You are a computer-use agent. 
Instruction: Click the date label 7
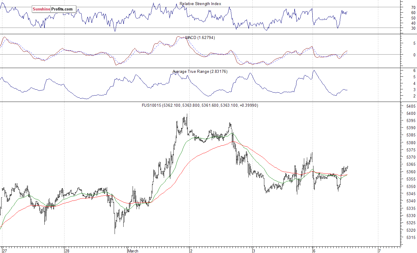379,251
